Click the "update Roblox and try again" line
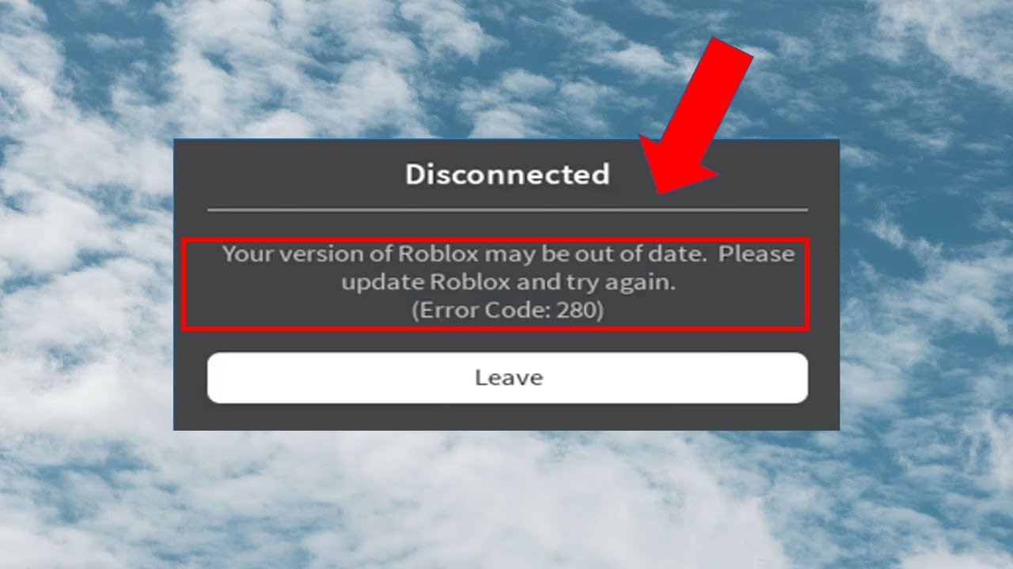The image size is (1013, 569). [508, 283]
